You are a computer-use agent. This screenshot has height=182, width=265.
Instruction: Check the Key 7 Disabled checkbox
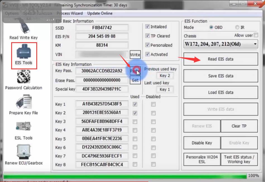pos(153,156)
